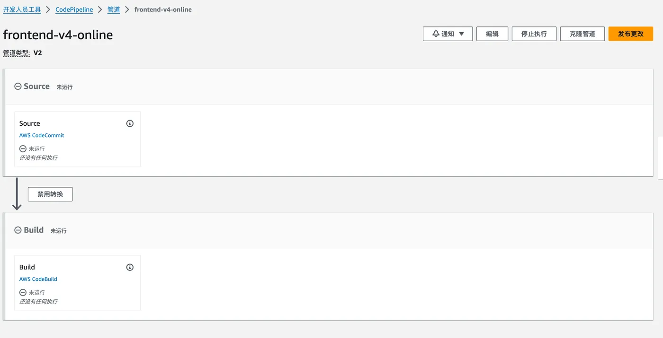Screen dimensions: 663x338
Task: Open the AWS CodeBuild link
Action: [38, 279]
